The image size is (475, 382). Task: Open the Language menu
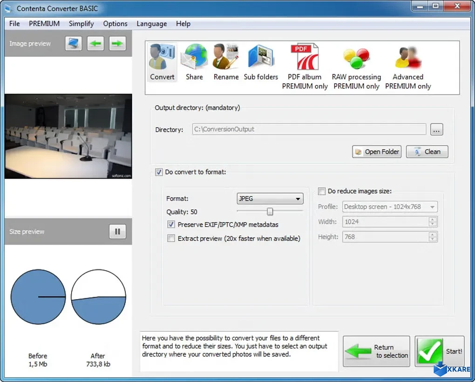(x=151, y=24)
